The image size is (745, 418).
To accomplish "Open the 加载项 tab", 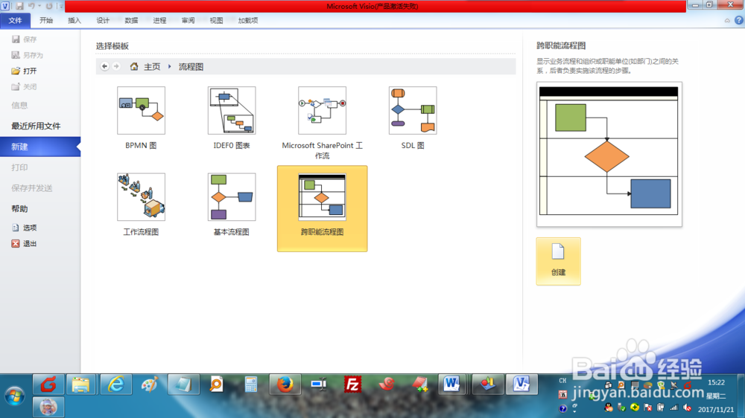I will (x=248, y=20).
